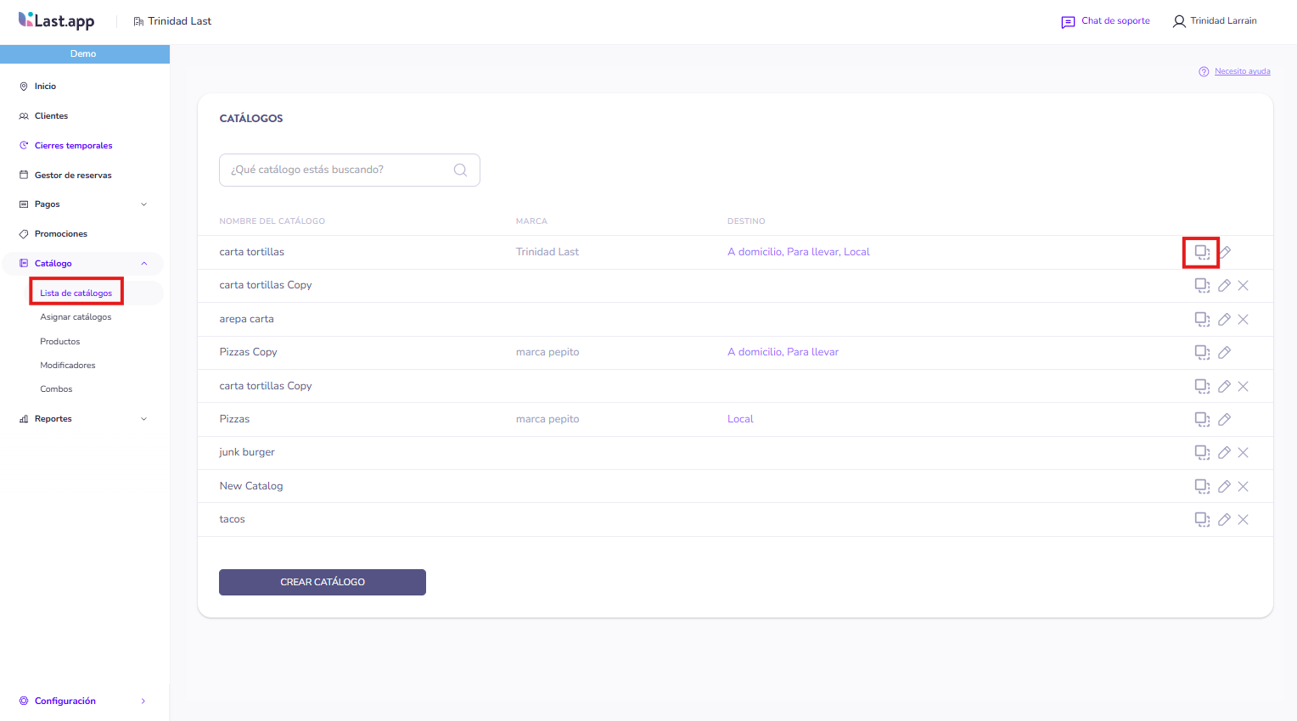
Task: Expand the Configuración menu
Action: [x=143, y=701]
